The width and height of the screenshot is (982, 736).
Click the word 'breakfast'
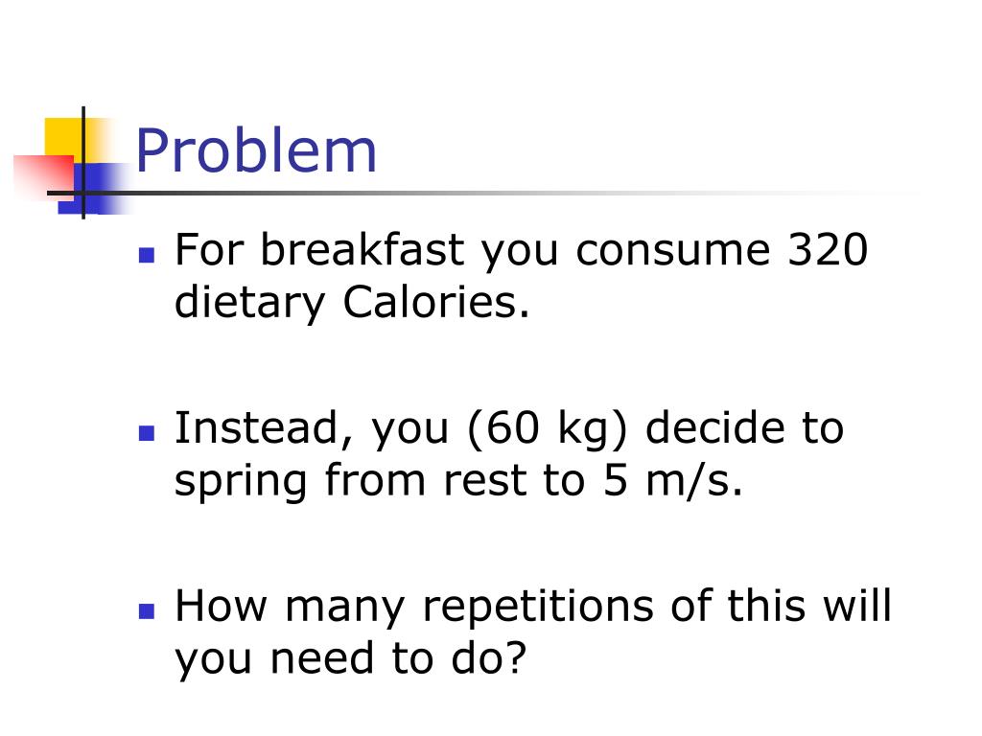(362, 249)
